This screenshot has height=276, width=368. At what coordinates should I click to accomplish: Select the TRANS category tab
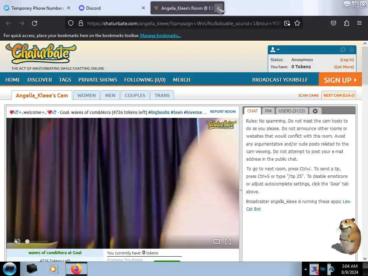(162, 95)
